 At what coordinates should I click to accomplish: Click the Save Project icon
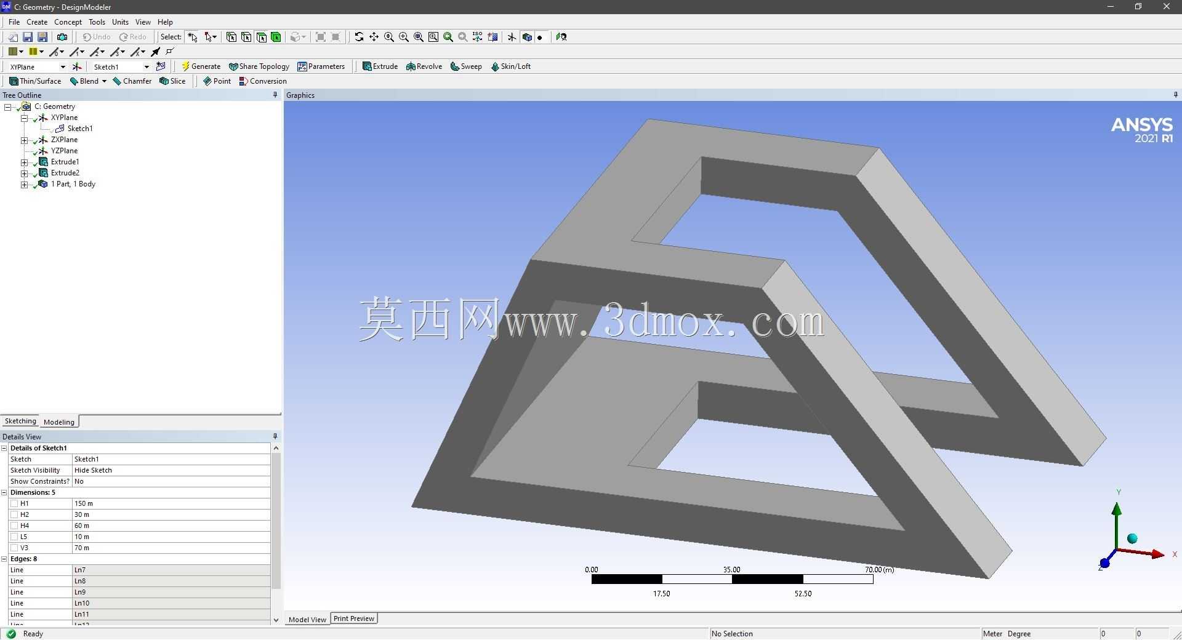(28, 37)
